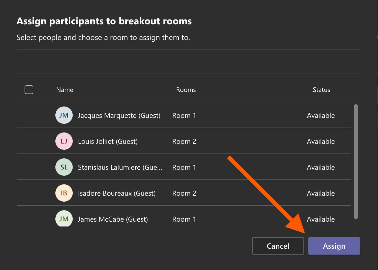Click the Available status for Stanislaus Lalumiere
This screenshot has width=378, height=270.
(x=321, y=167)
